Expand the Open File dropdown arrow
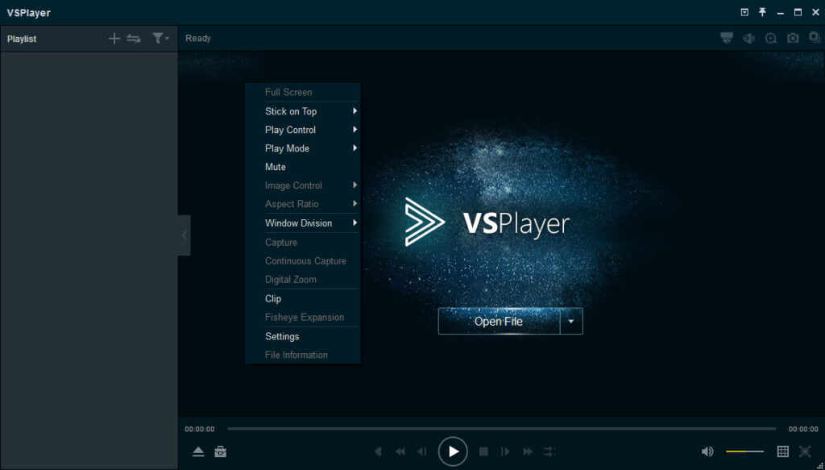The width and height of the screenshot is (825, 470). (571, 321)
